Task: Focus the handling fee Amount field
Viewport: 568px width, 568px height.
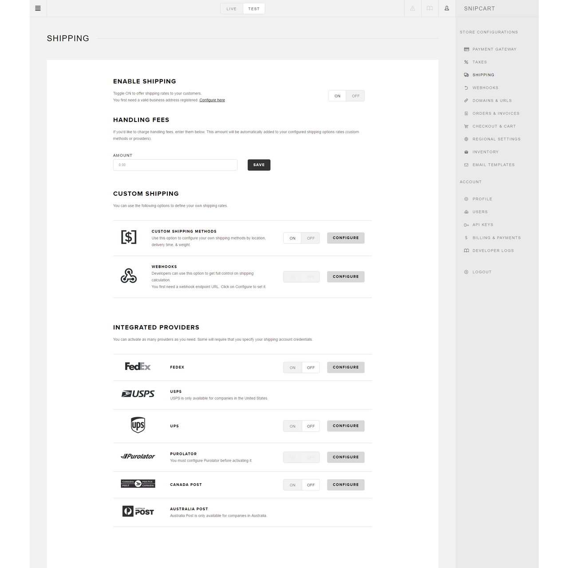Action: coord(175,165)
